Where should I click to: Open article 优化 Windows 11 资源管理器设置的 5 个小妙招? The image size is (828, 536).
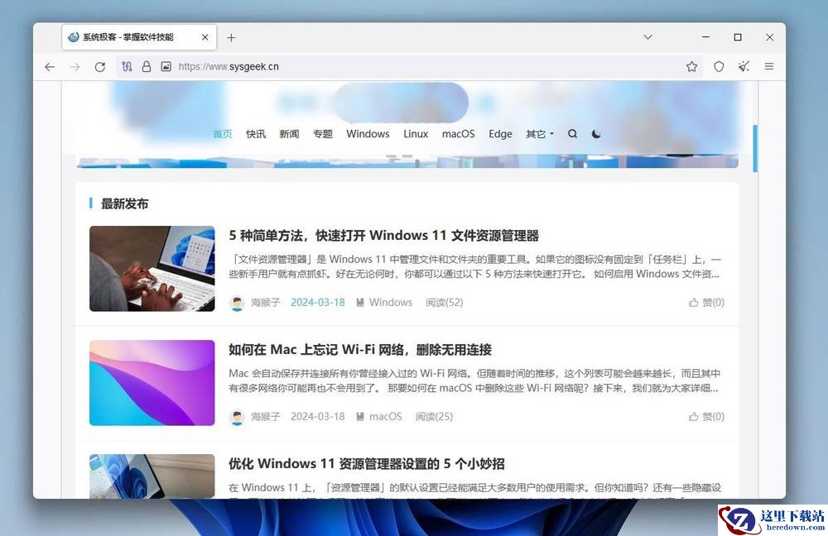pyautogui.click(x=367, y=464)
